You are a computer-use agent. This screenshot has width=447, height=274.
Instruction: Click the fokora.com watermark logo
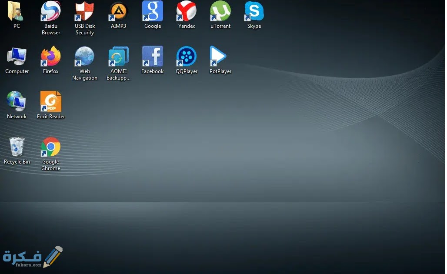point(33,257)
